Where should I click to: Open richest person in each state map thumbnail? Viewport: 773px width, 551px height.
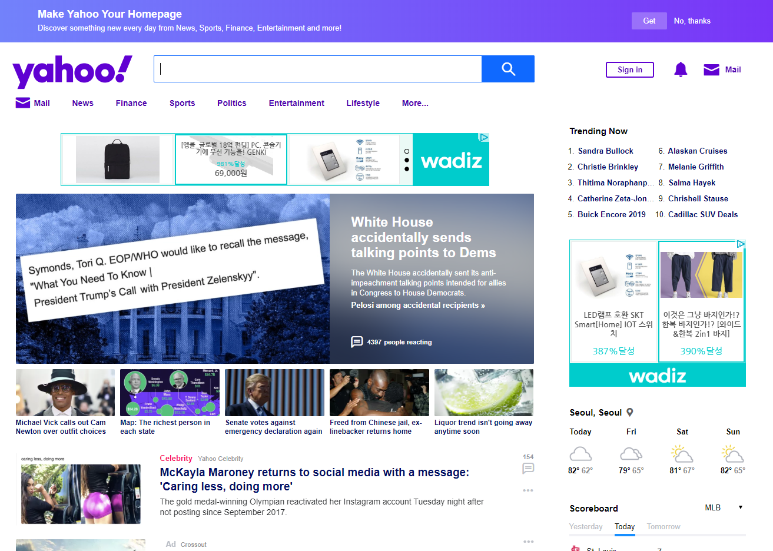point(170,393)
